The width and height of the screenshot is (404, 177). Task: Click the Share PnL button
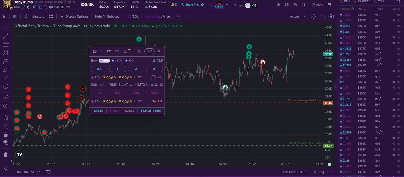[x=191, y=5]
